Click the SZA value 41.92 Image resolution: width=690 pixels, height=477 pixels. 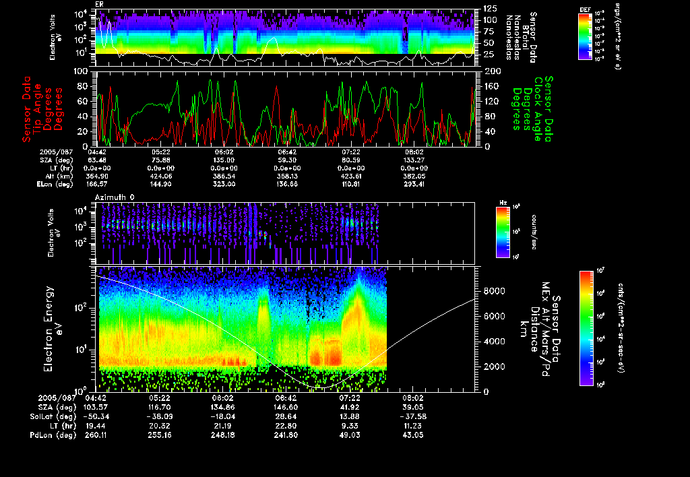click(x=350, y=408)
